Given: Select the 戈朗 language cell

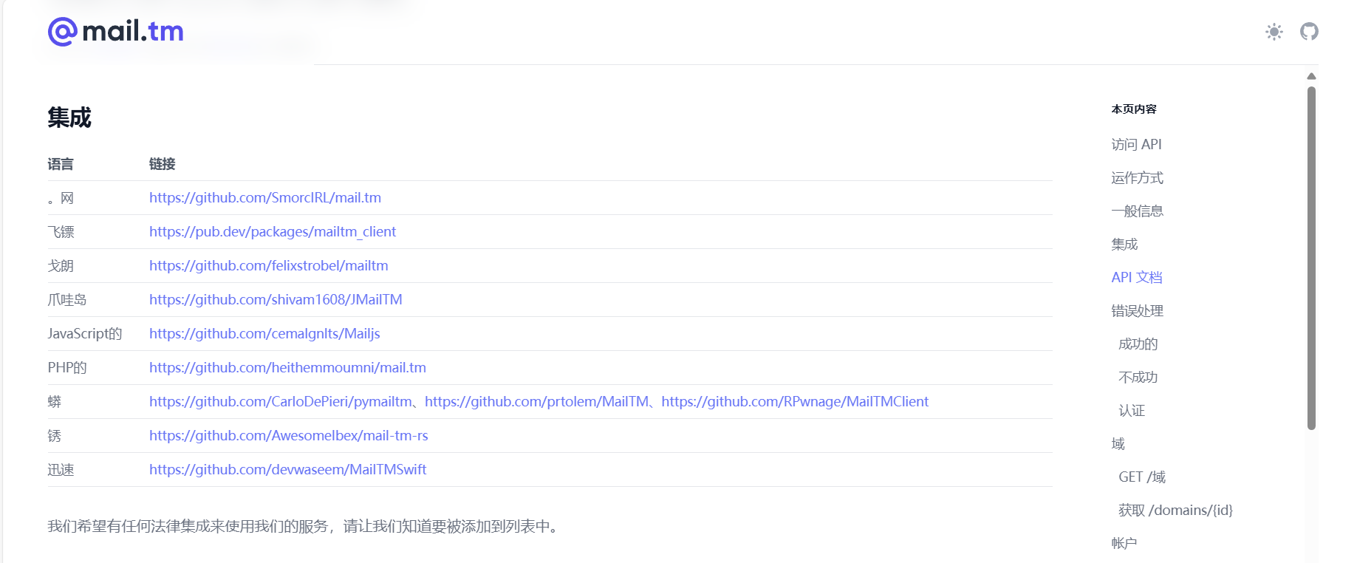Looking at the screenshot, I should click(x=61, y=265).
